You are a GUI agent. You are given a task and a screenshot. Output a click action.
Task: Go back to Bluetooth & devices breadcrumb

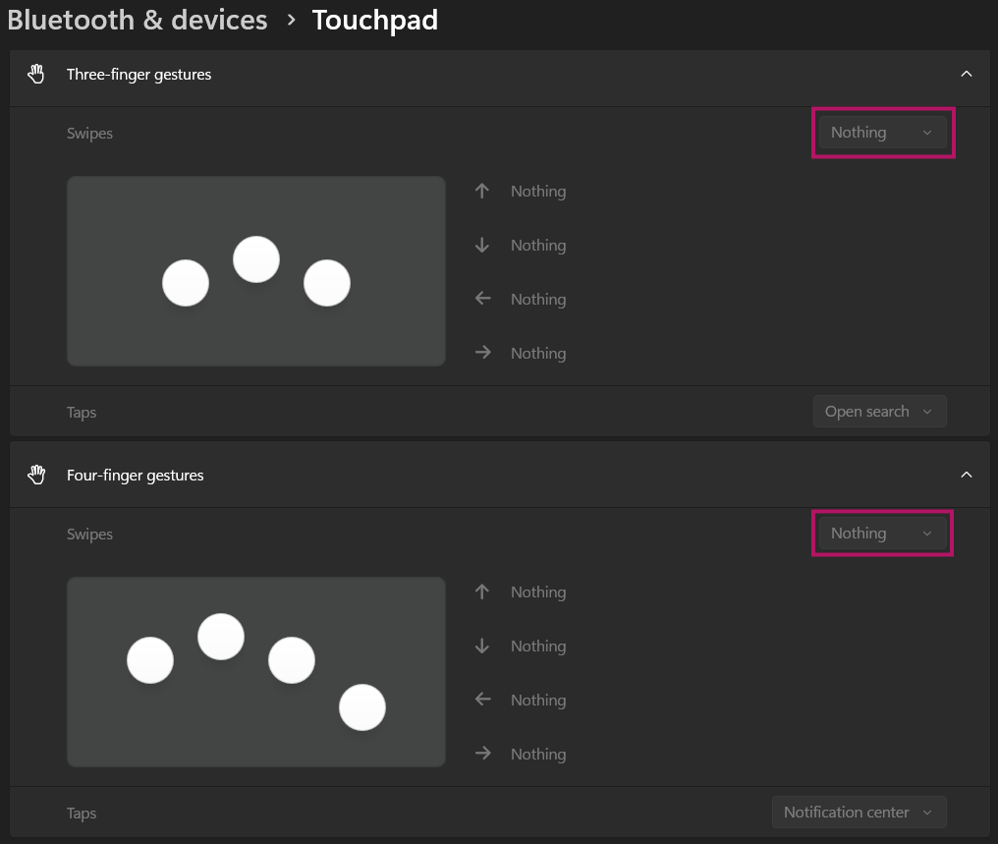coord(138,20)
